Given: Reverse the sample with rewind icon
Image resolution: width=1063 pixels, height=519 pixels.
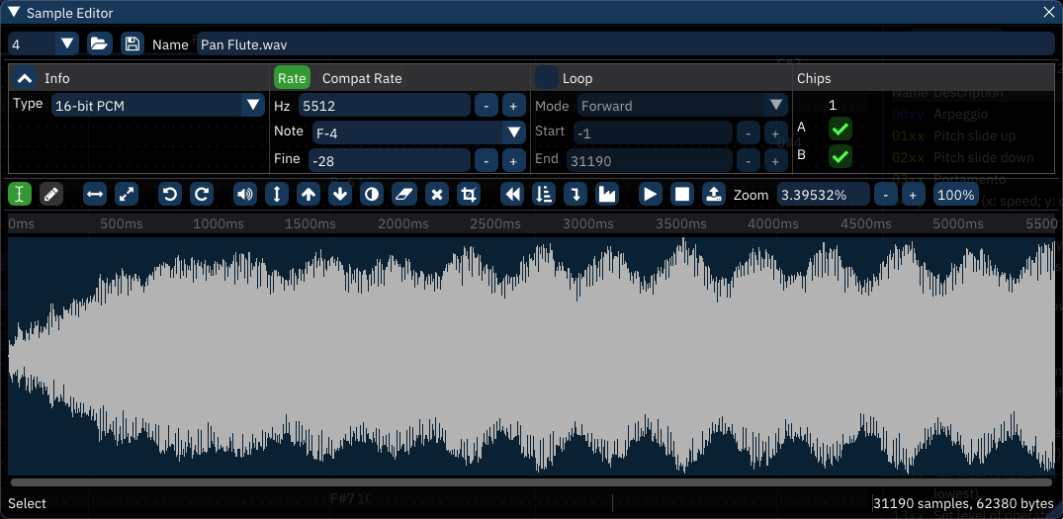Looking at the screenshot, I should click(513, 195).
